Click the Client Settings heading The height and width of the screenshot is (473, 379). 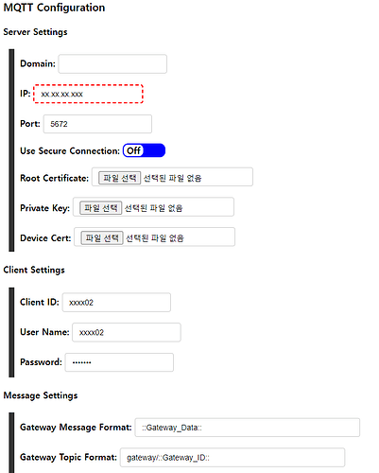[34, 270]
